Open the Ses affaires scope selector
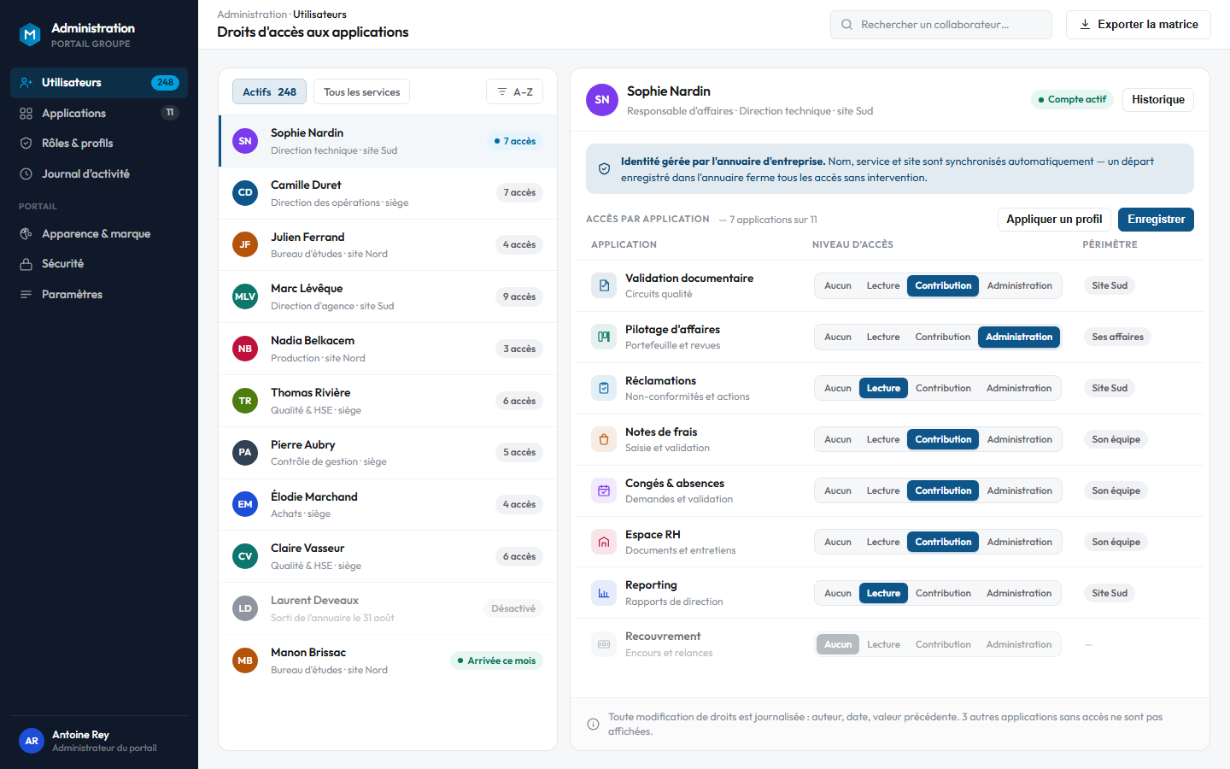This screenshot has height=769, width=1230. click(x=1117, y=337)
